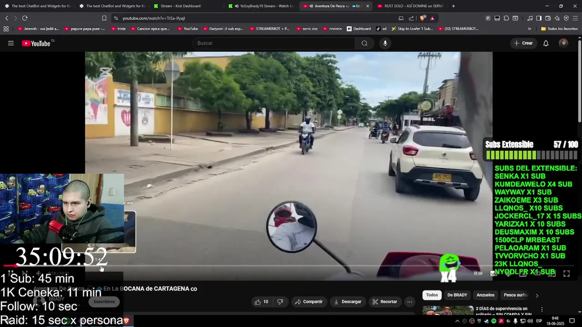Open the Brave Rewards triangle icon
Screen dimensions: 582x327
point(432,18)
